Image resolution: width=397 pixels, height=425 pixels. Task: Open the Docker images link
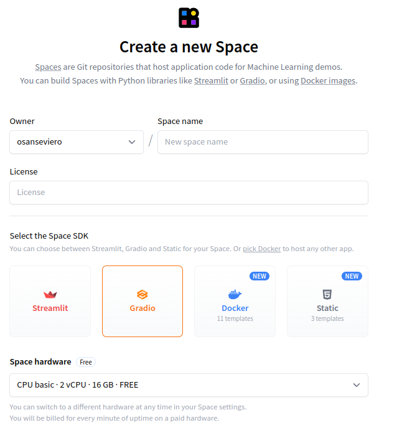[x=328, y=80]
